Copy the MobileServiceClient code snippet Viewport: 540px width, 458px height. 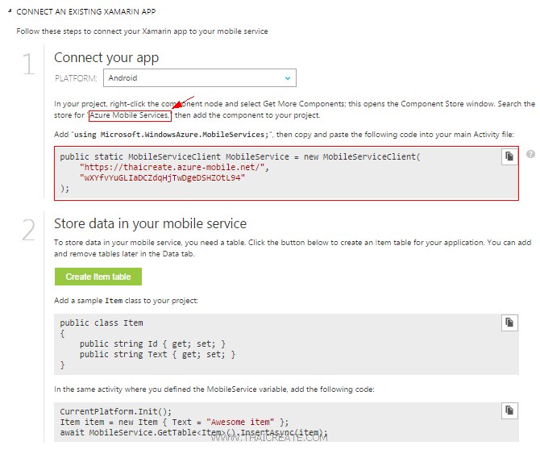509,157
